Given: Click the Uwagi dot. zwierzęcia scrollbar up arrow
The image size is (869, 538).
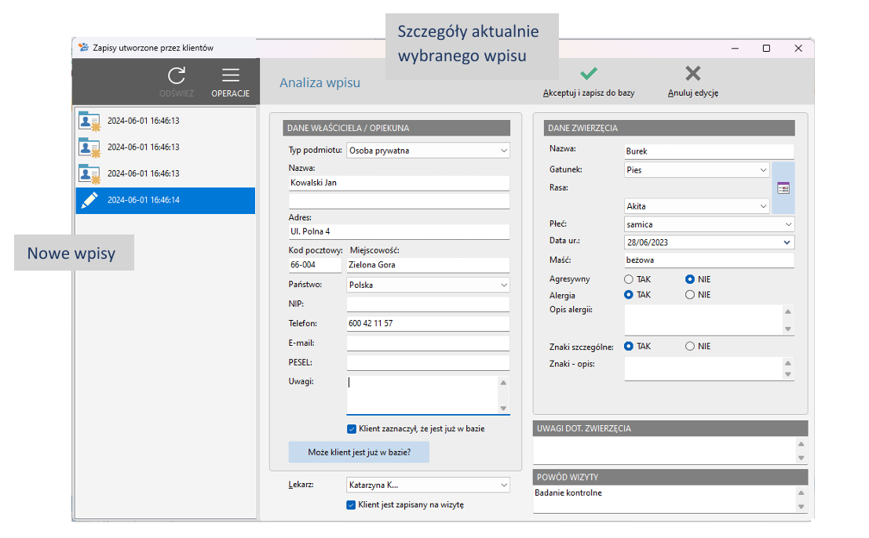Looking at the screenshot, I should (801, 444).
